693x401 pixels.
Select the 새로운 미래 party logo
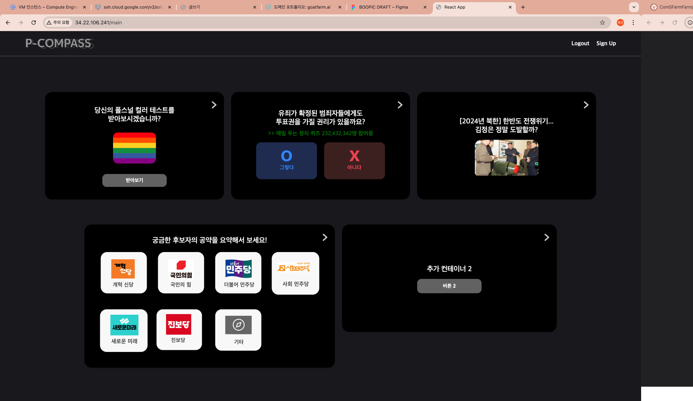click(x=124, y=325)
